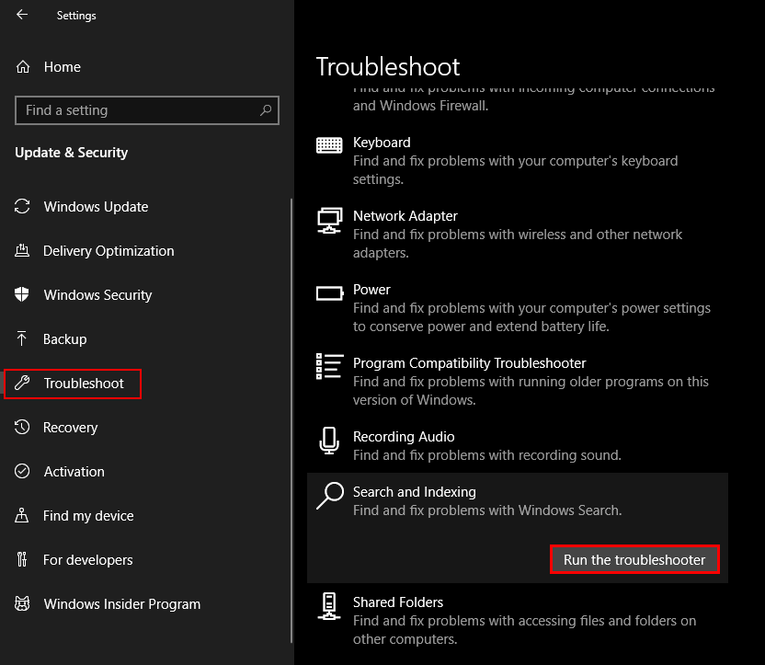
Task: Select Program Compatibility Troubleshooter title
Action: coord(469,363)
